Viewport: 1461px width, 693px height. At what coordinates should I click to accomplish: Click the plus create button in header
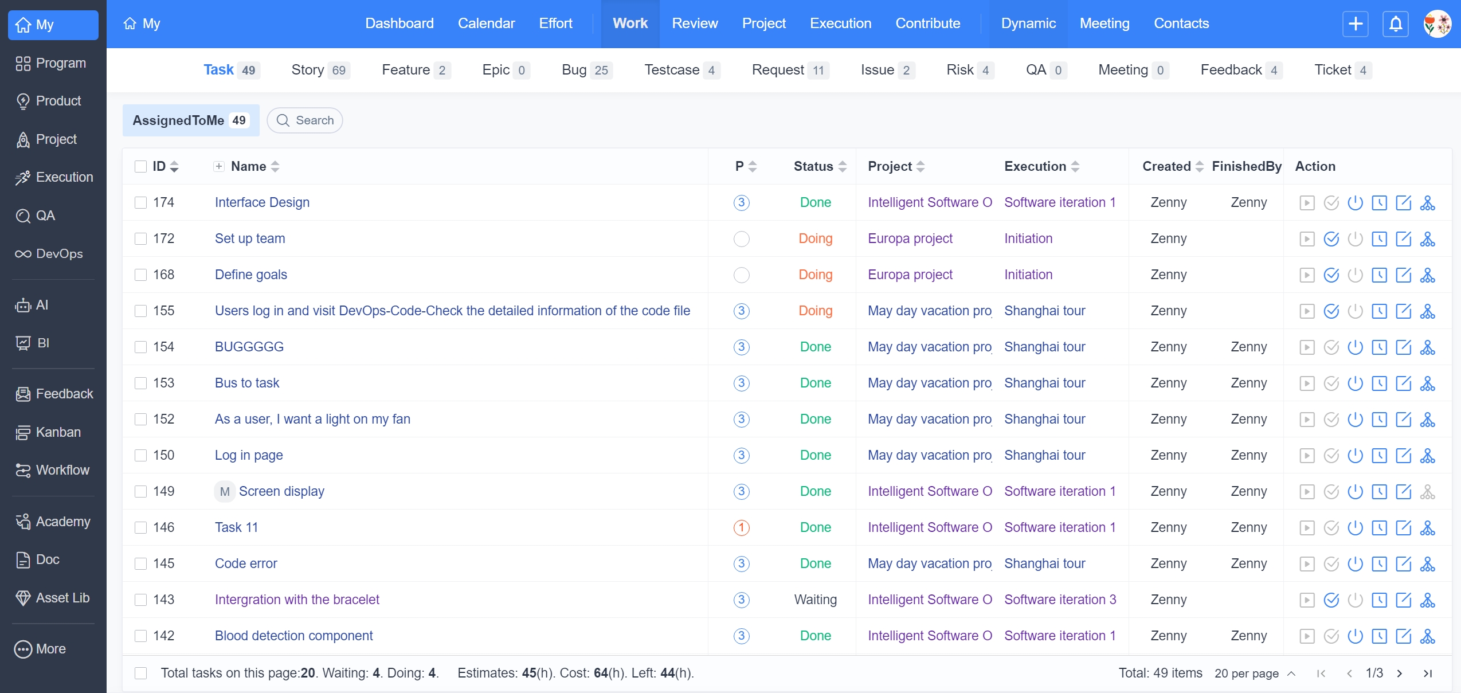[x=1356, y=24]
